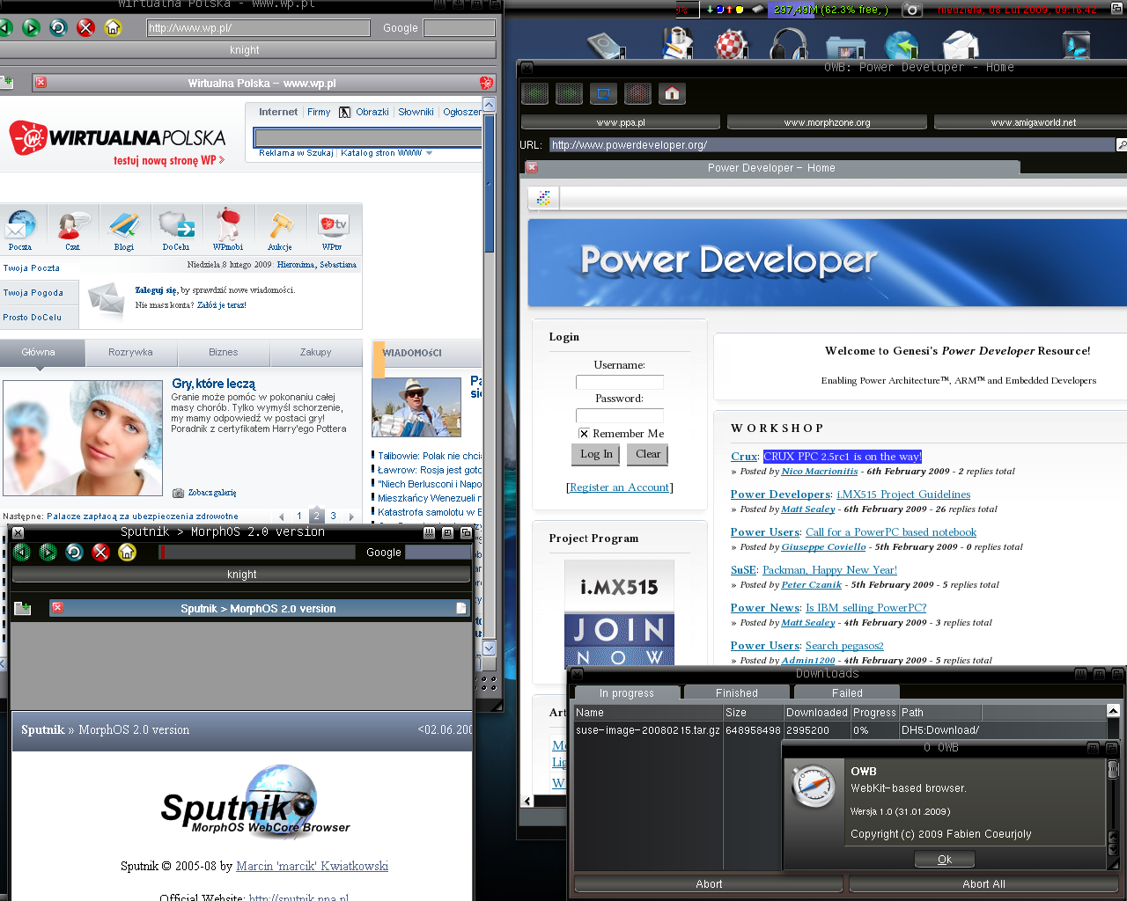
Task: Open the Call for a PowerPC based notebook link
Action: (x=891, y=532)
